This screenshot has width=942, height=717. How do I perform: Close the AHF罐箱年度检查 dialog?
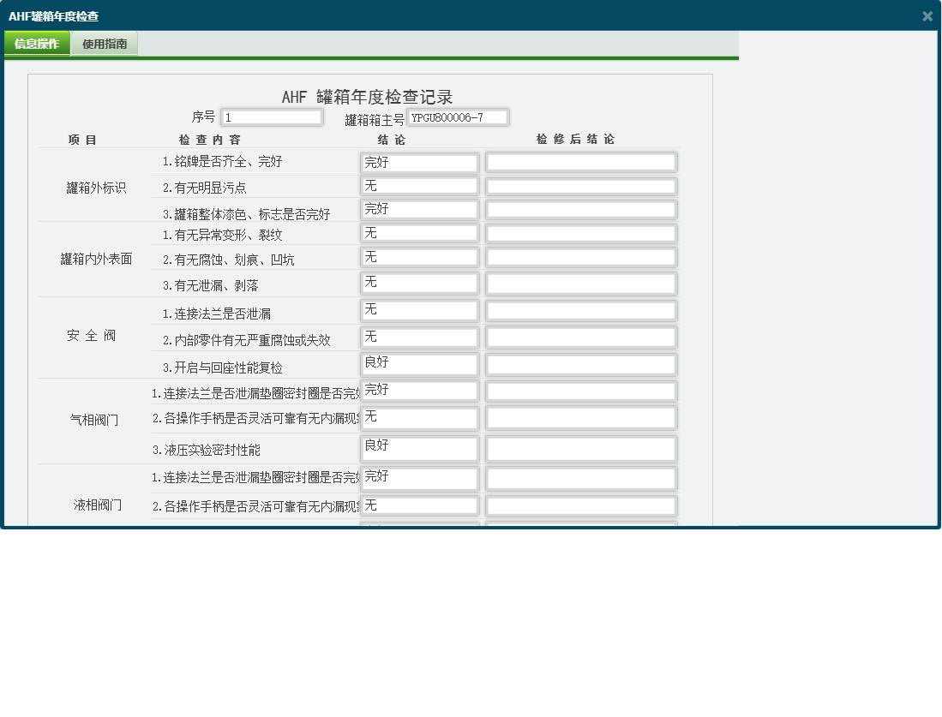(x=927, y=15)
